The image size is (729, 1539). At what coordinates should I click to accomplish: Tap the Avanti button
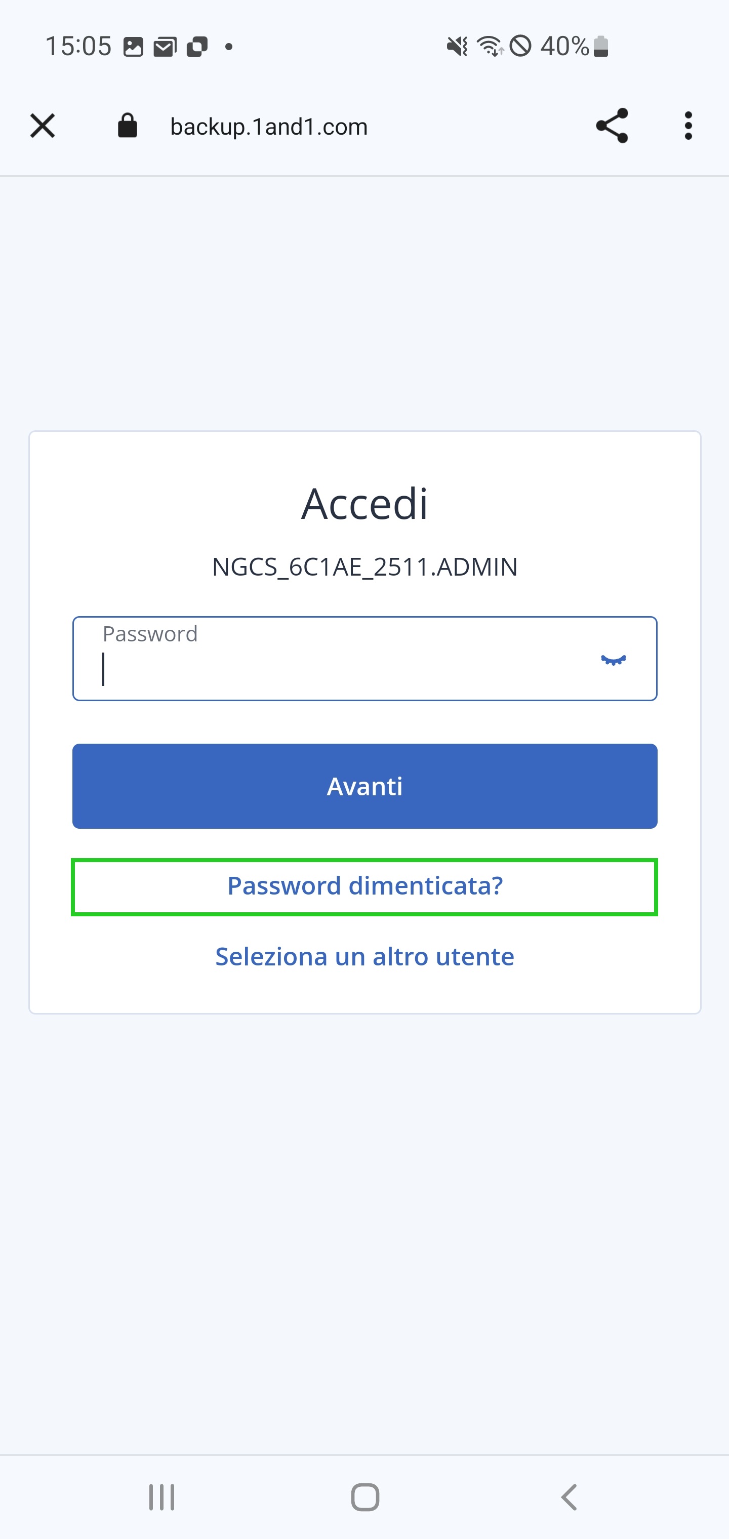pos(364,786)
